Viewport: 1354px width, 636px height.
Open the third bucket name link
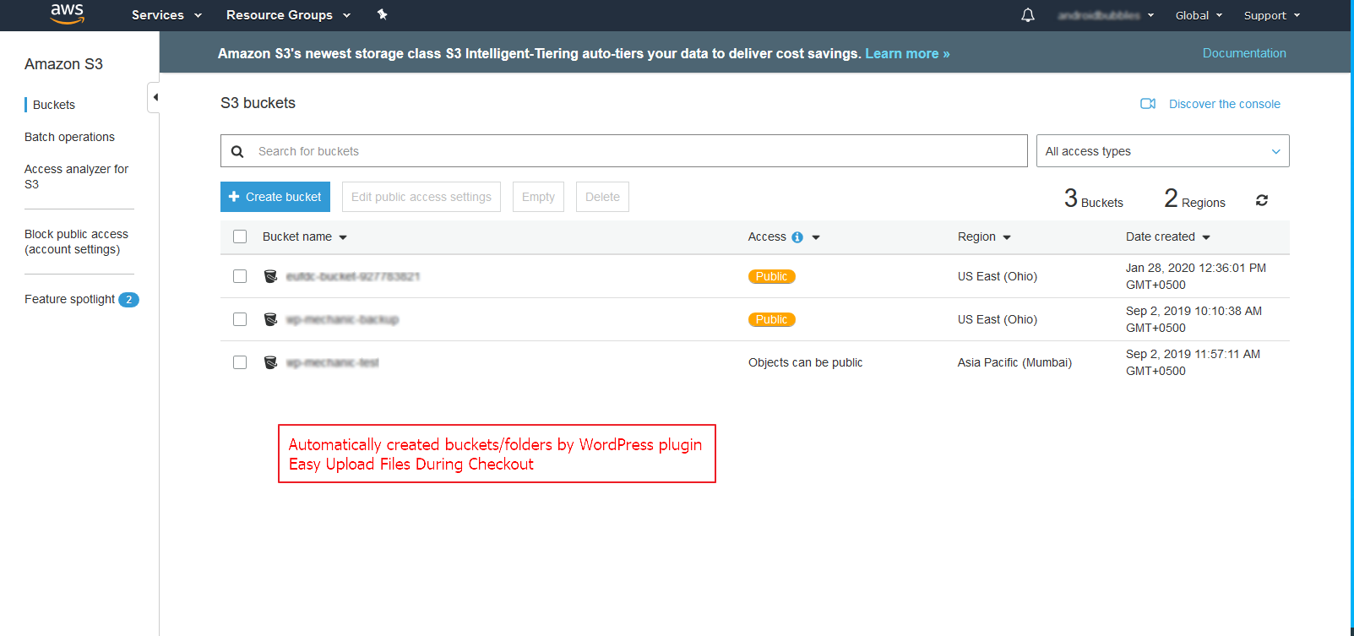[332, 362]
